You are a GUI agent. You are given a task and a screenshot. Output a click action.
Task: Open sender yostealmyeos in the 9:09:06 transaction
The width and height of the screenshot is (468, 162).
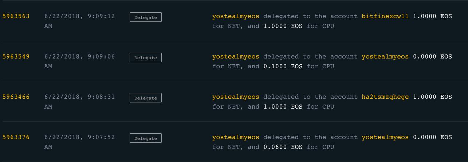click(236, 57)
